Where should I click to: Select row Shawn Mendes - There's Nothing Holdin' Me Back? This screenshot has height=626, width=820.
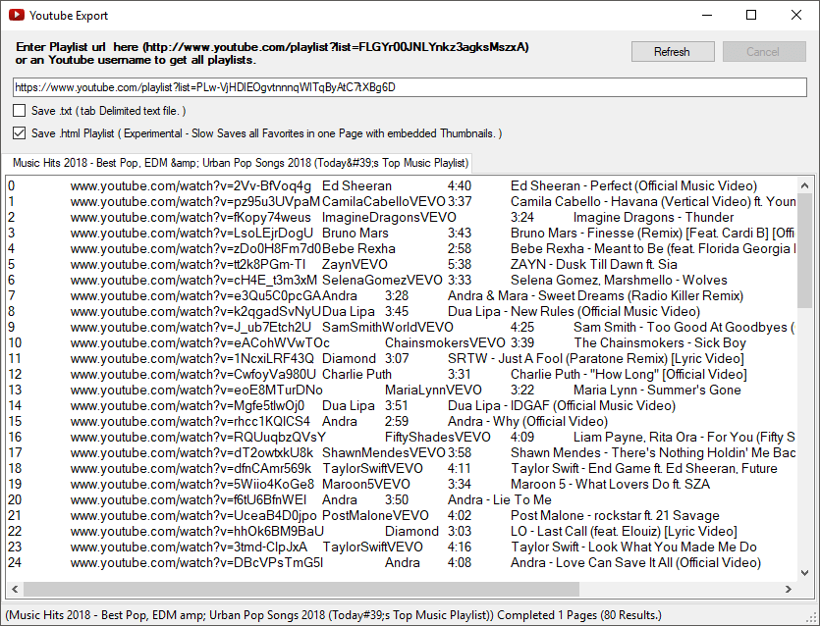pos(402,452)
